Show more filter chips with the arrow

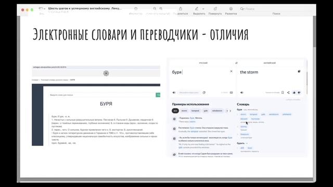tap(230, 111)
